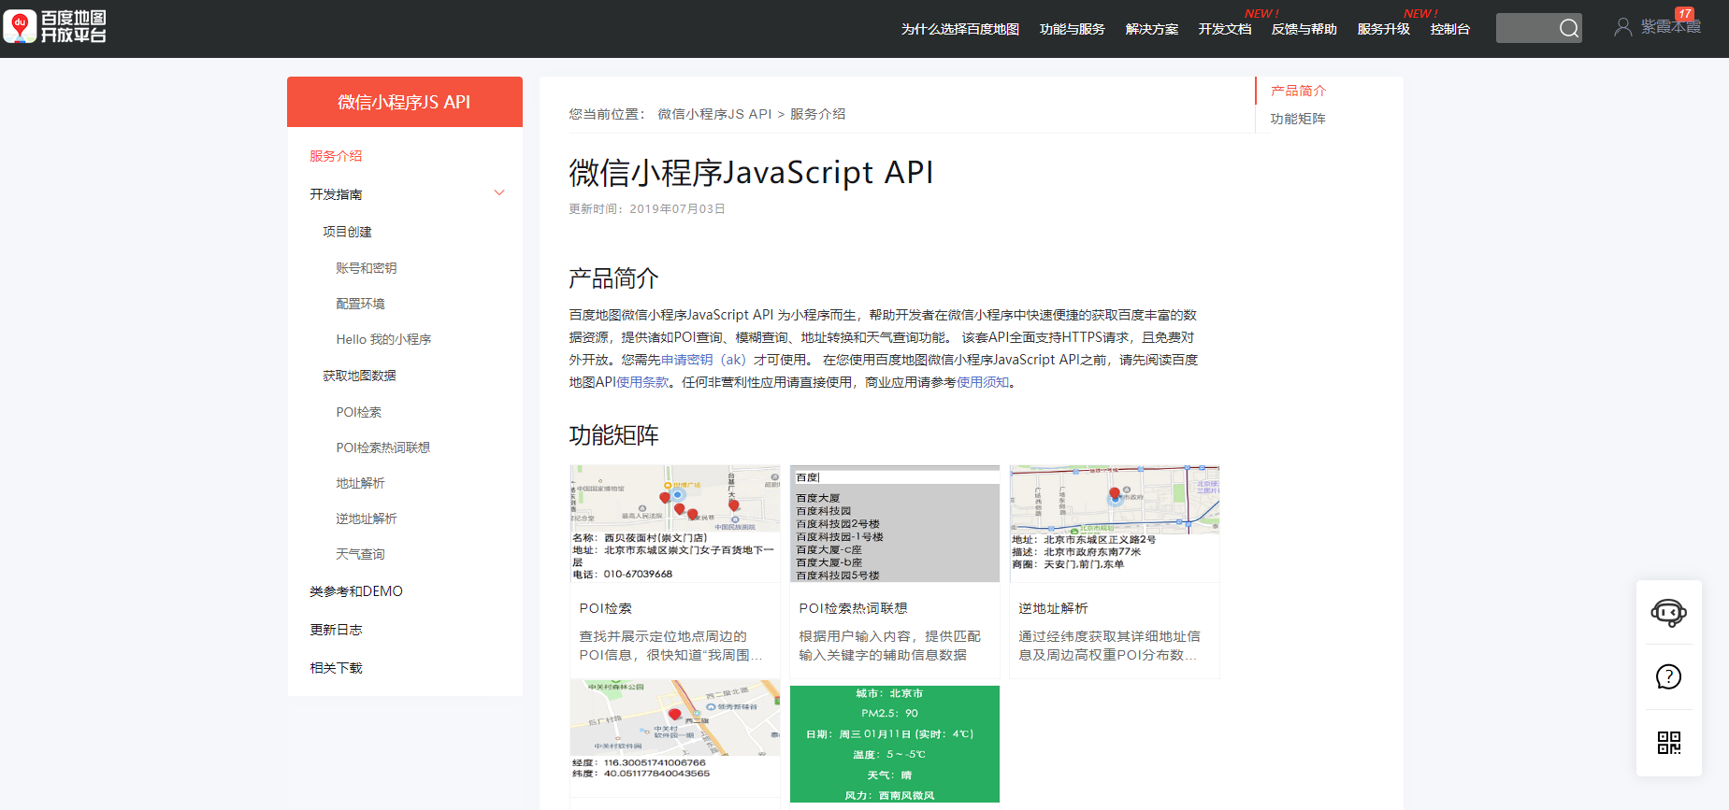Click the POI检索 card title
Image resolution: width=1729 pixels, height=810 pixels.
pyautogui.click(x=606, y=608)
